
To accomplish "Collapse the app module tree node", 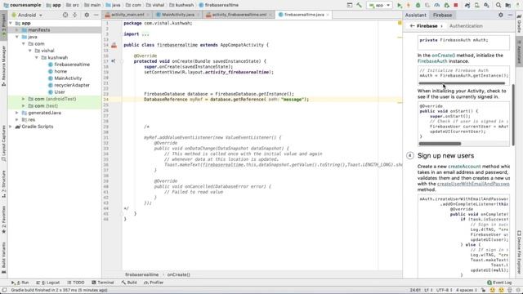I will pyautogui.click(x=11, y=24).
